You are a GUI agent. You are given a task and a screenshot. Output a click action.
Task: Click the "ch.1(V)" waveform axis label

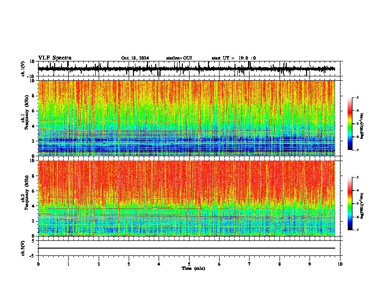coord(23,69)
